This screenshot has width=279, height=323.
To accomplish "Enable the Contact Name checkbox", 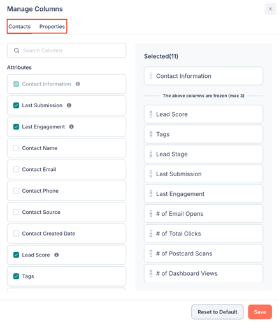I will coord(16,148).
